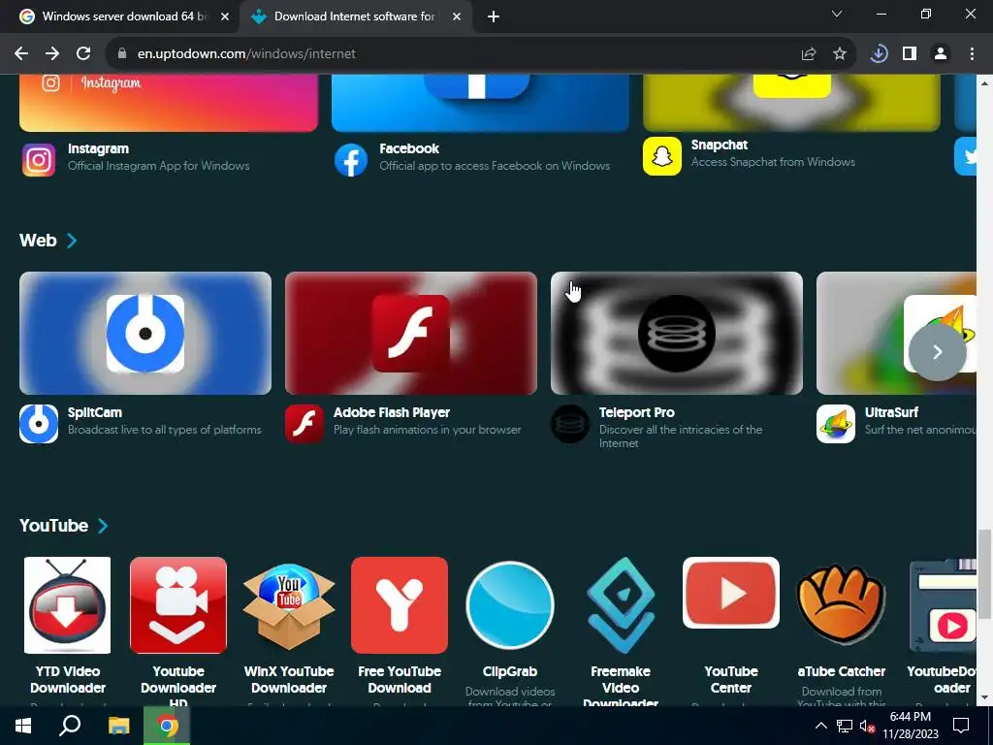
Task: Open the YouTube category heading
Action: [54, 526]
